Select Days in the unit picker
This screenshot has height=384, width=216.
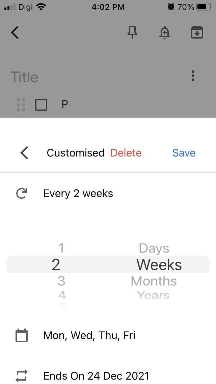point(154,248)
